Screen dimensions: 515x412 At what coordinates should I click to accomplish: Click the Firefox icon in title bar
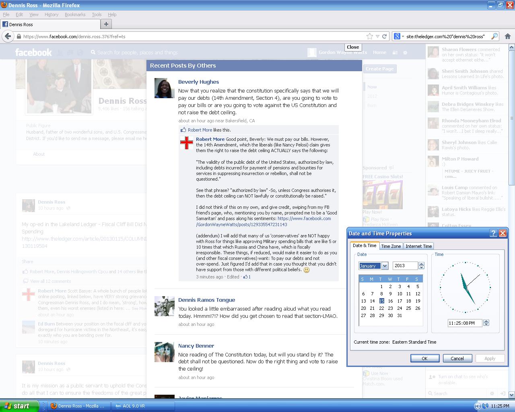[4, 5]
